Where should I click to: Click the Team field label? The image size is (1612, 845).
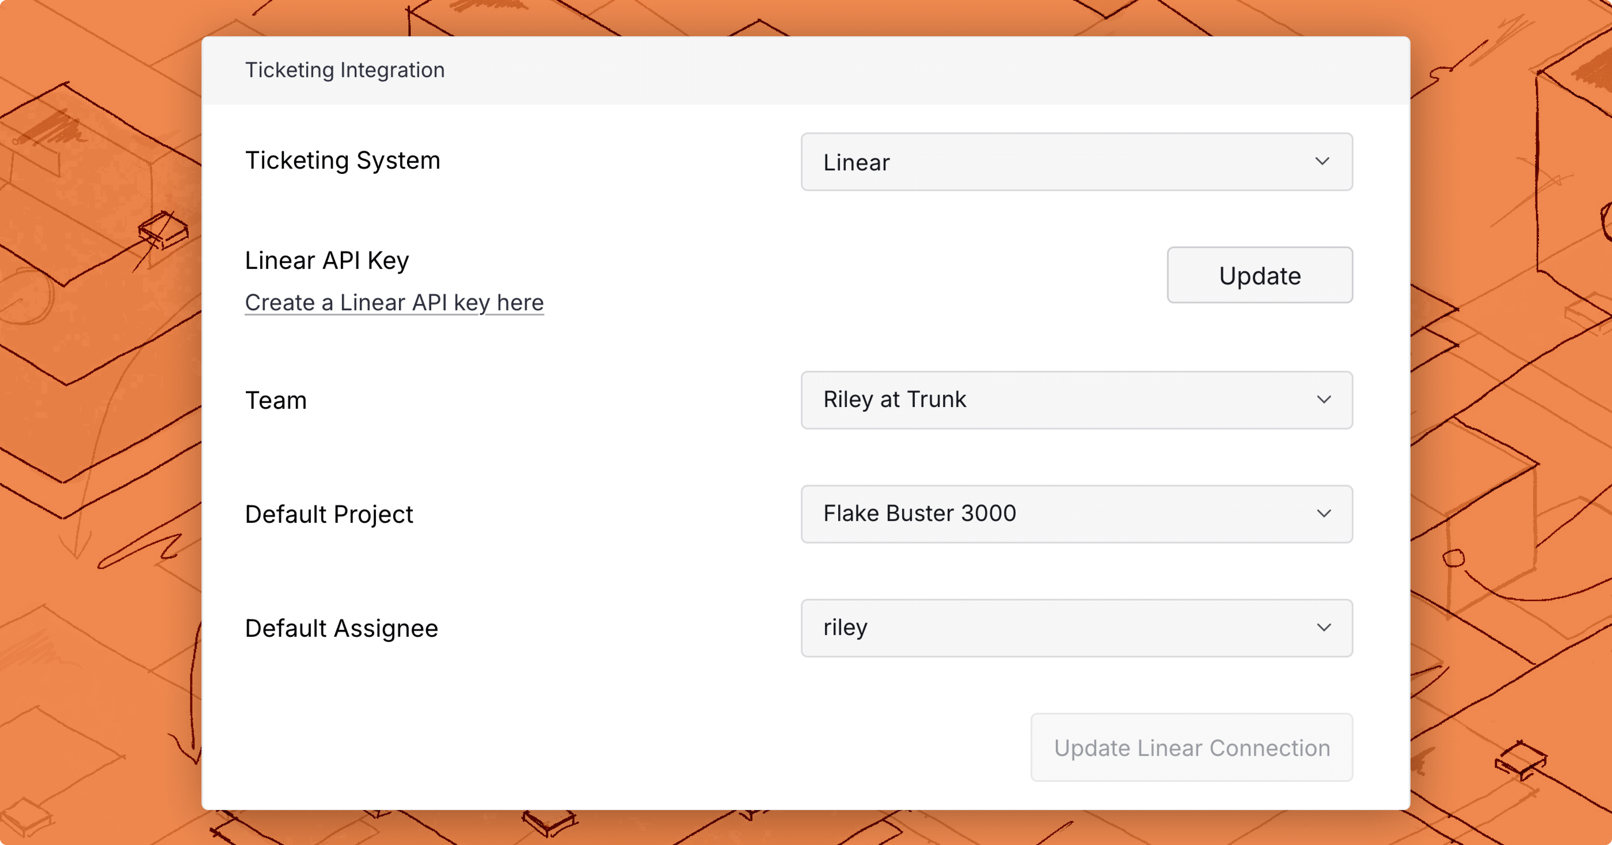click(x=276, y=401)
